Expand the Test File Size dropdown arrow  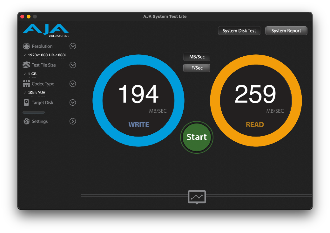click(x=73, y=65)
